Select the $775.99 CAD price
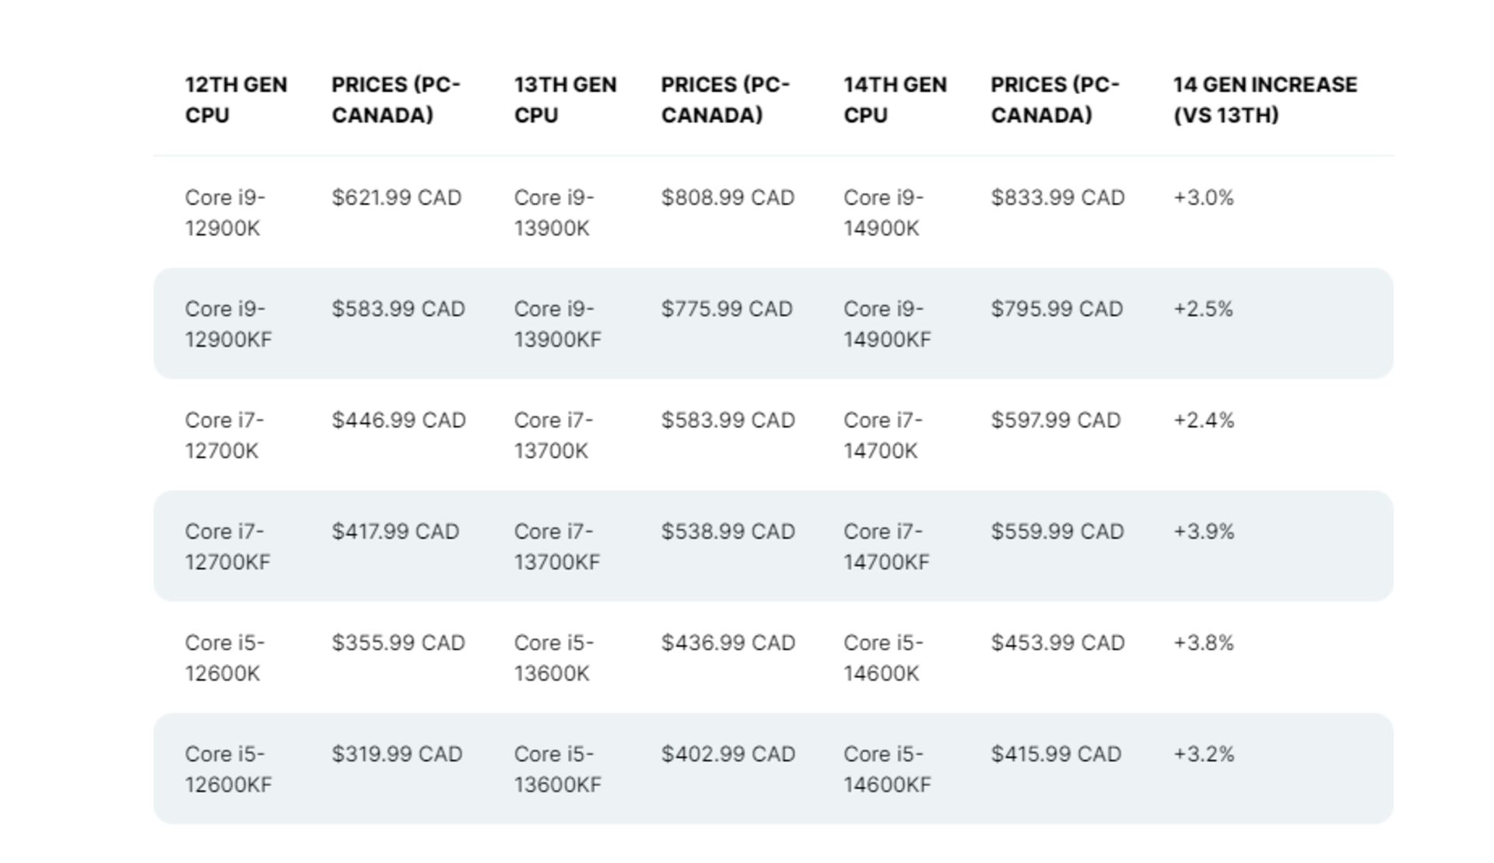This screenshot has height=863, width=1494. [726, 309]
